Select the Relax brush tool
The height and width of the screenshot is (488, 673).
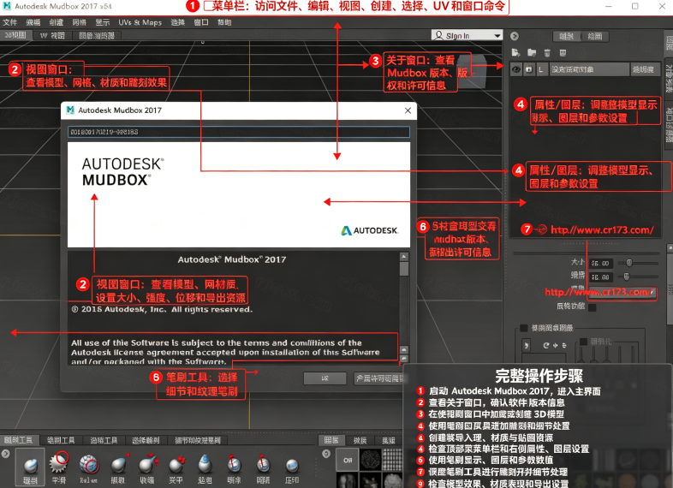click(88, 468)
